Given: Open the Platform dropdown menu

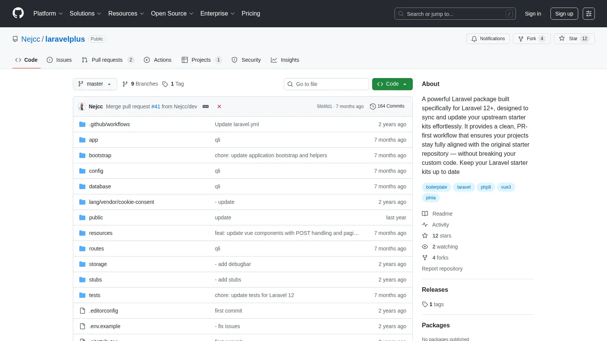Looking at the screenshot, I should (48, 14).
